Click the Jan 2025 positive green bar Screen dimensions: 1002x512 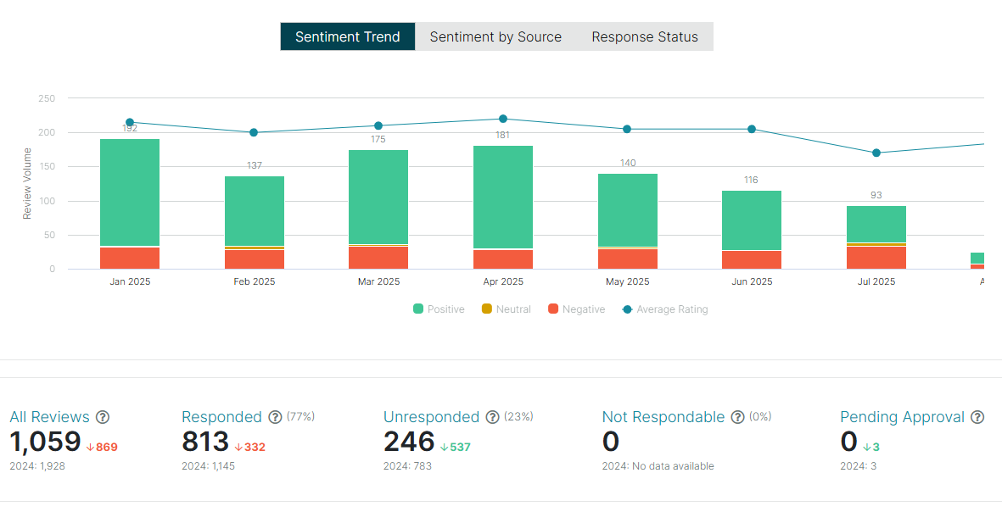click(x=130, y=192)
